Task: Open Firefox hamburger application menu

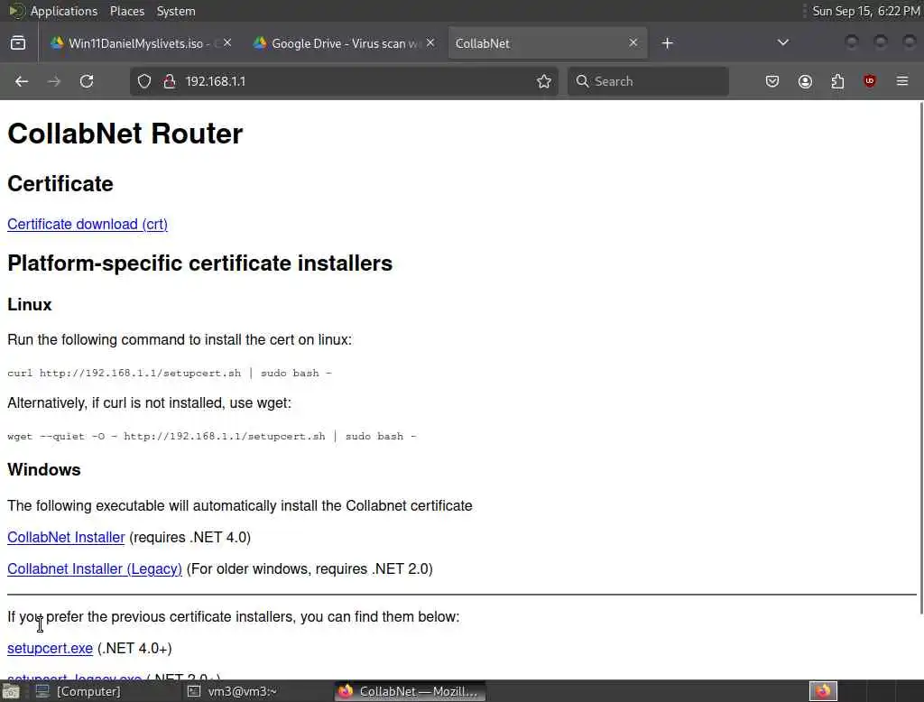Action: [902, 81]
